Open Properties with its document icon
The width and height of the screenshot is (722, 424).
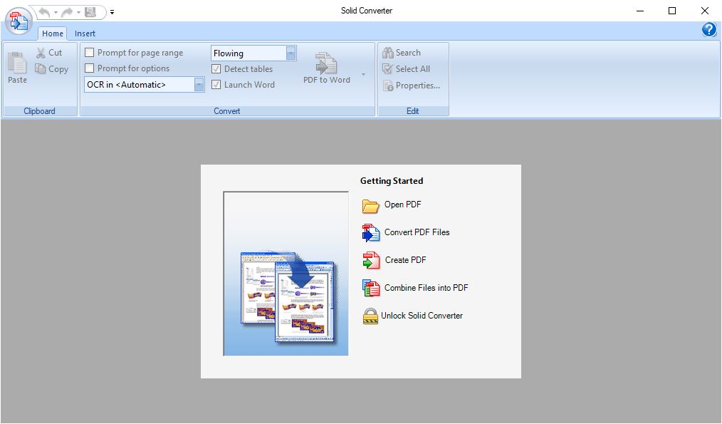click(x=388, y=86)
